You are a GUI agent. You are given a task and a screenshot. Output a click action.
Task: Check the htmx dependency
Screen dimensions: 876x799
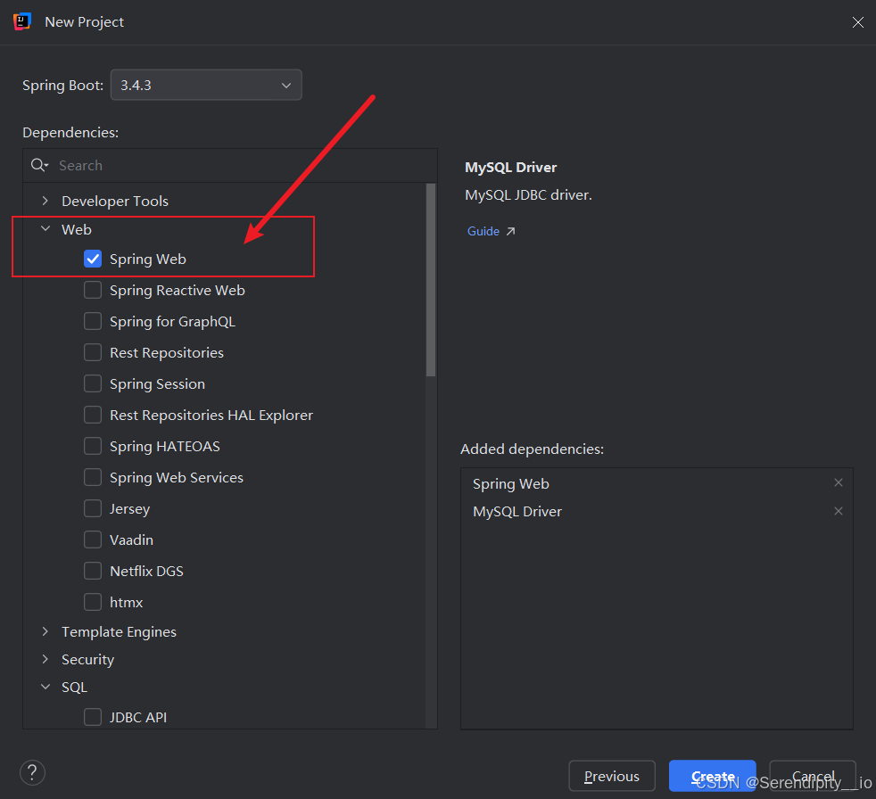[93, 603]
